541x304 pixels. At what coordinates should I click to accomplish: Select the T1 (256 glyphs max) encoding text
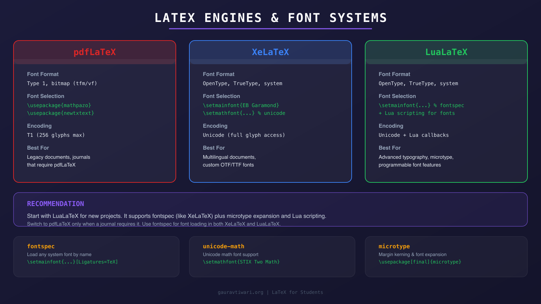point(56,135)
